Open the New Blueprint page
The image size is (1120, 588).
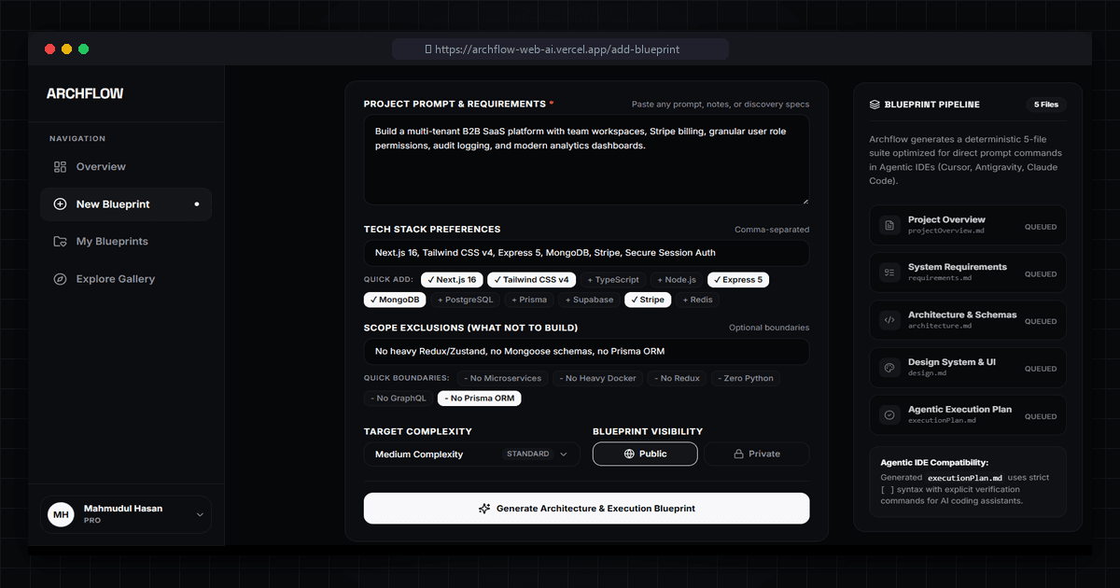[x=126, y=204]
